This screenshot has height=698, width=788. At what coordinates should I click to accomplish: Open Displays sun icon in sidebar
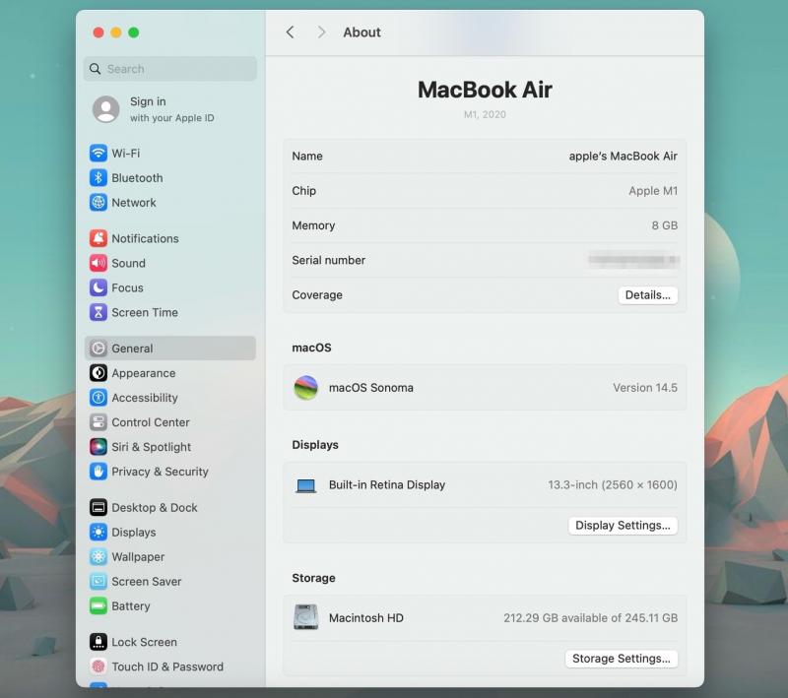click(x=98, y=533)
